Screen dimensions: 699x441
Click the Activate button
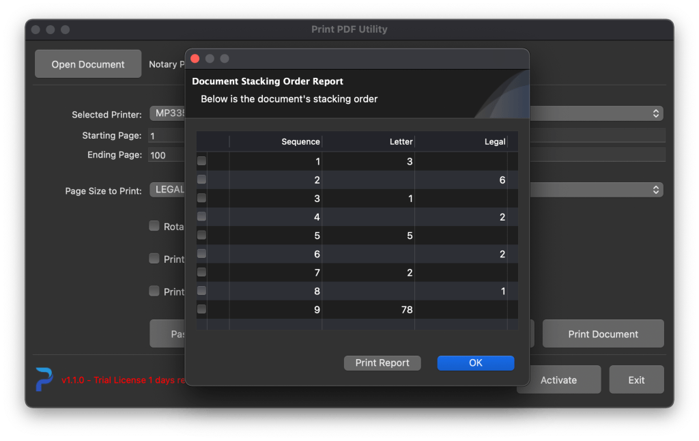558,380
